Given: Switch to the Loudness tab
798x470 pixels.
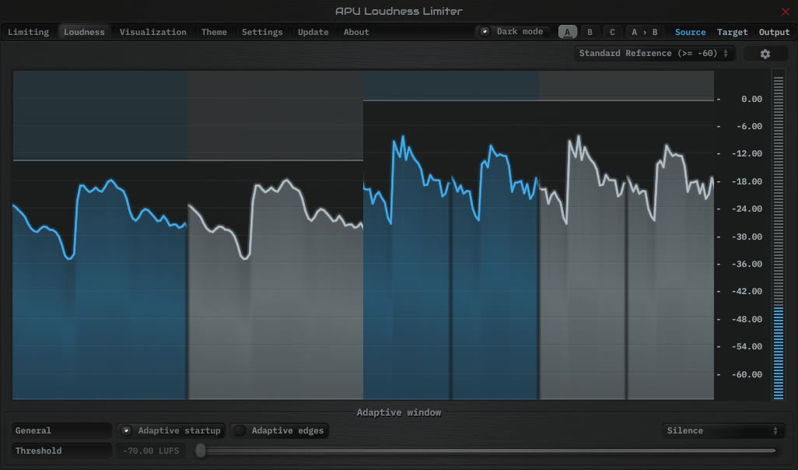Looking at the screenshot, I should point(84,32).
